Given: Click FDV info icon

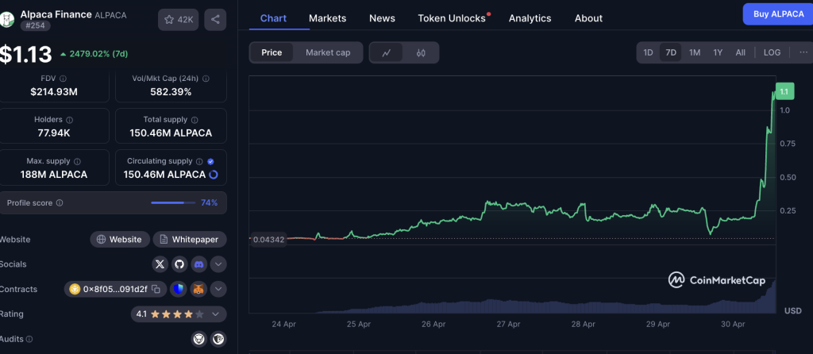Looking at the screenshot, I should click(63, 79).
